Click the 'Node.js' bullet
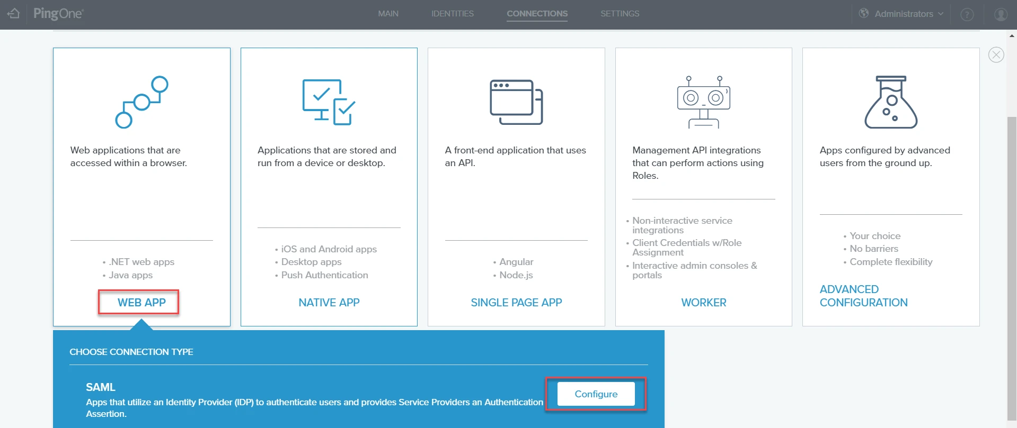1017x428 pixels. coord(516,275)
